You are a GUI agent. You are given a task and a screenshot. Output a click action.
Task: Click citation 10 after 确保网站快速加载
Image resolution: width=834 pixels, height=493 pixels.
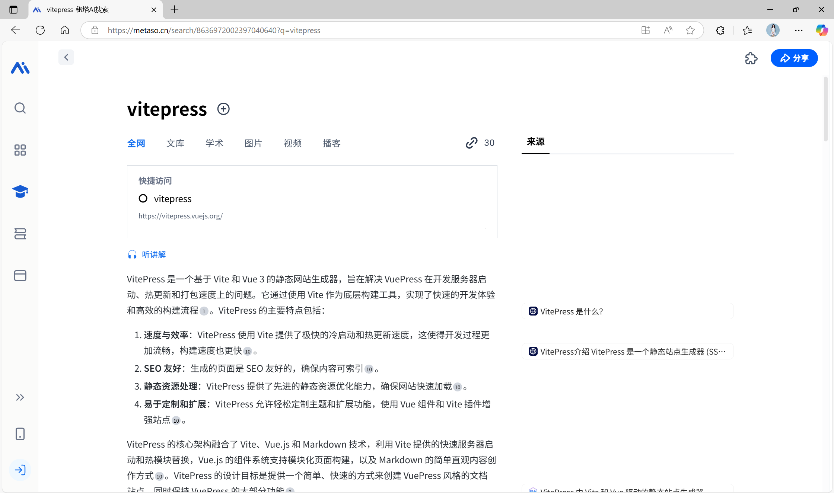[458, 387]
